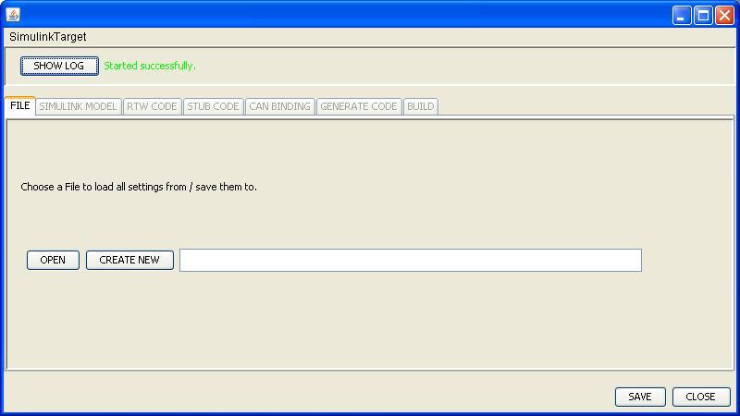Focus the settings file path field
Viewport: 740px width, 416px height.
pos(411,261)
